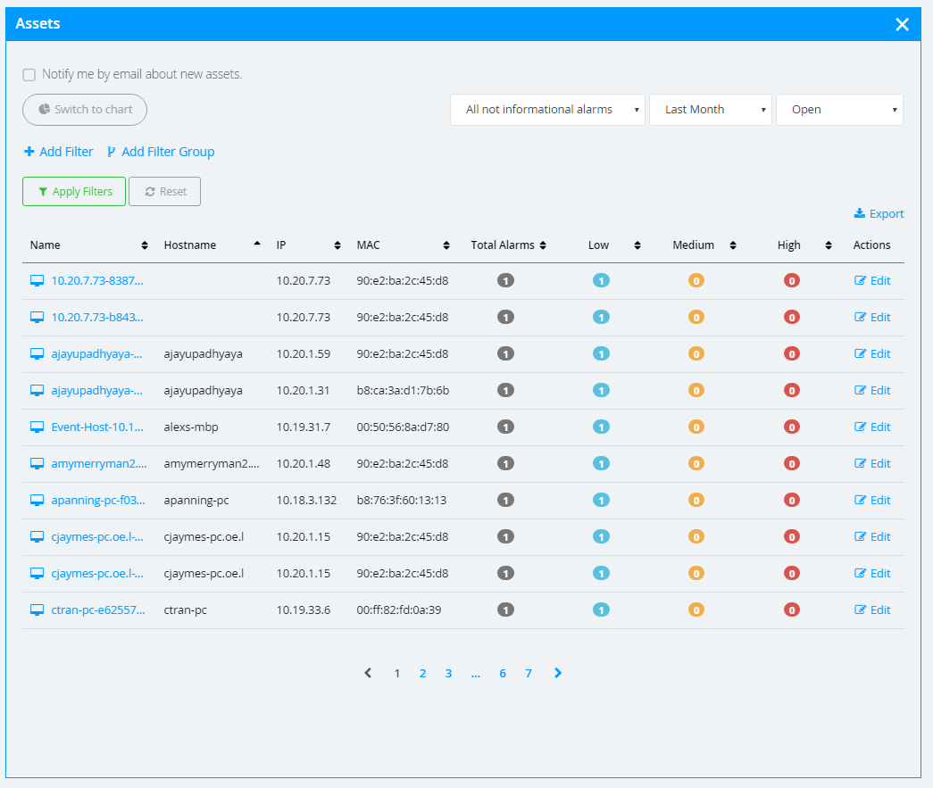Click the Low alarms badge on the alexs-mbp row

point(601,427)
